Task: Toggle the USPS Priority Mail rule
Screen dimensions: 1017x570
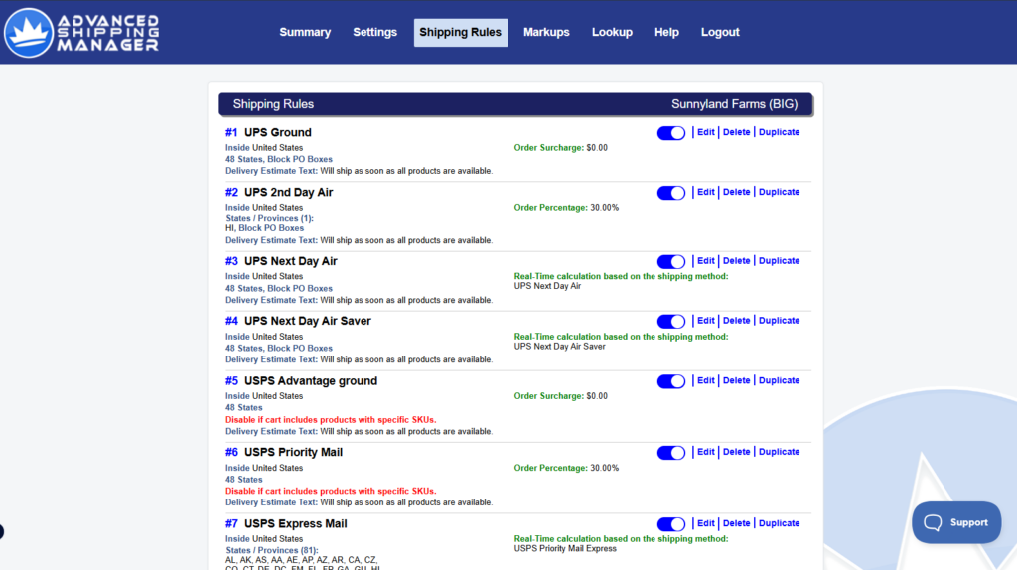Action: point(670,453)
